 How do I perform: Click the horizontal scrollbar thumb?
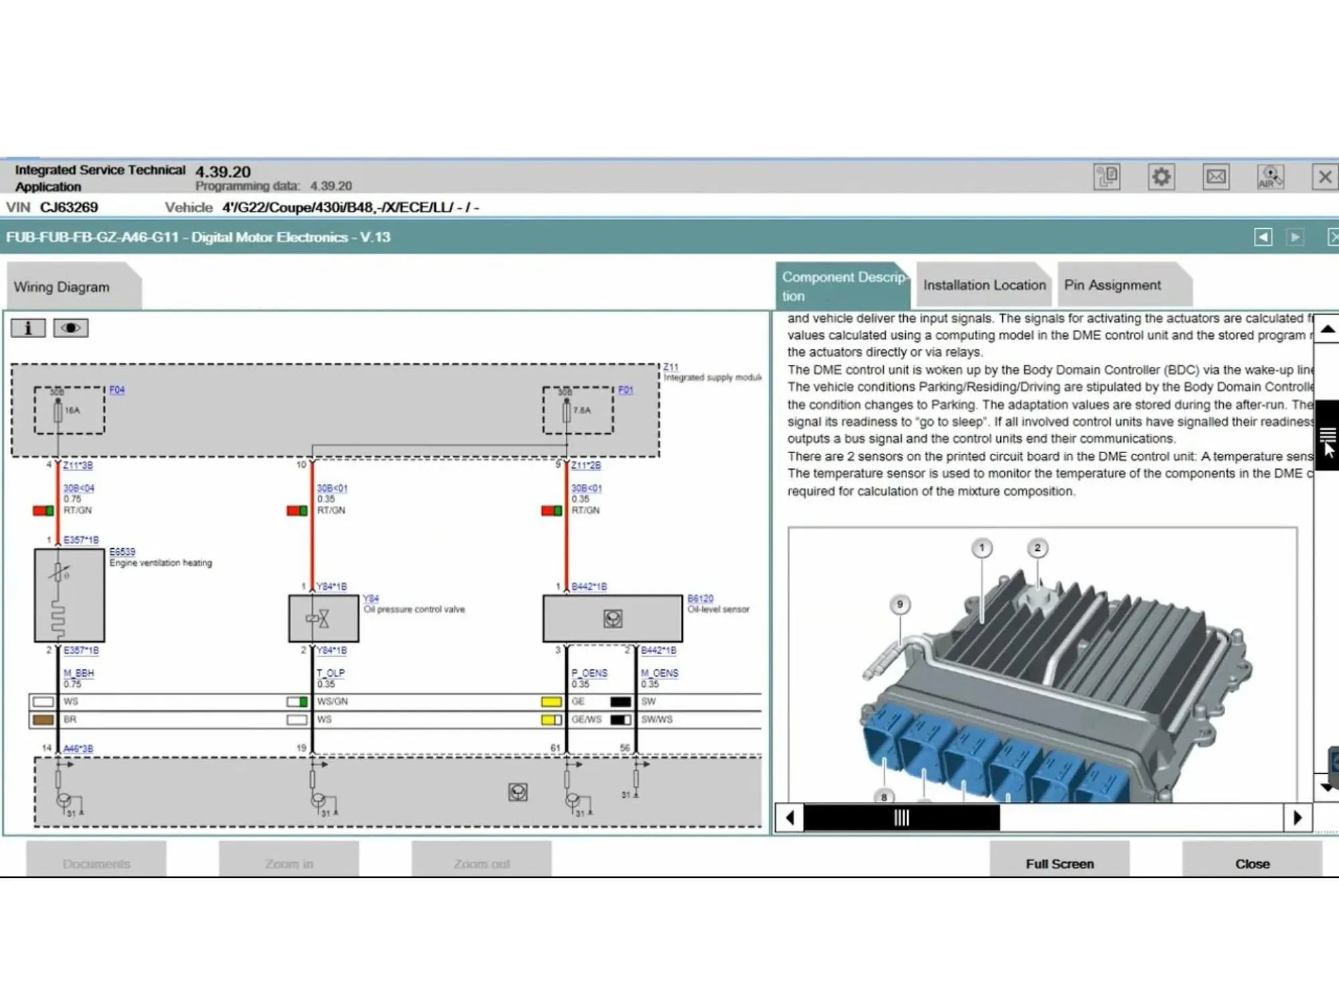point(901,817)
